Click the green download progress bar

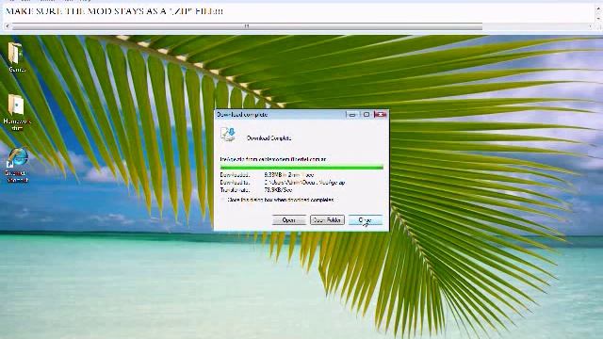(301, 168)
